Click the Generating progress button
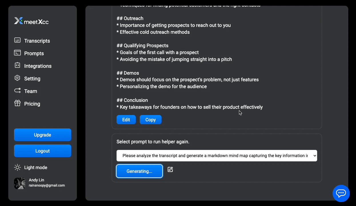This screenshot has height=206, width=356. (139, 171)
